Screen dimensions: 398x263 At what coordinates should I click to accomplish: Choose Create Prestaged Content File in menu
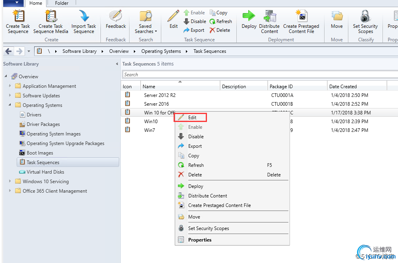click(x=232, y=205)
